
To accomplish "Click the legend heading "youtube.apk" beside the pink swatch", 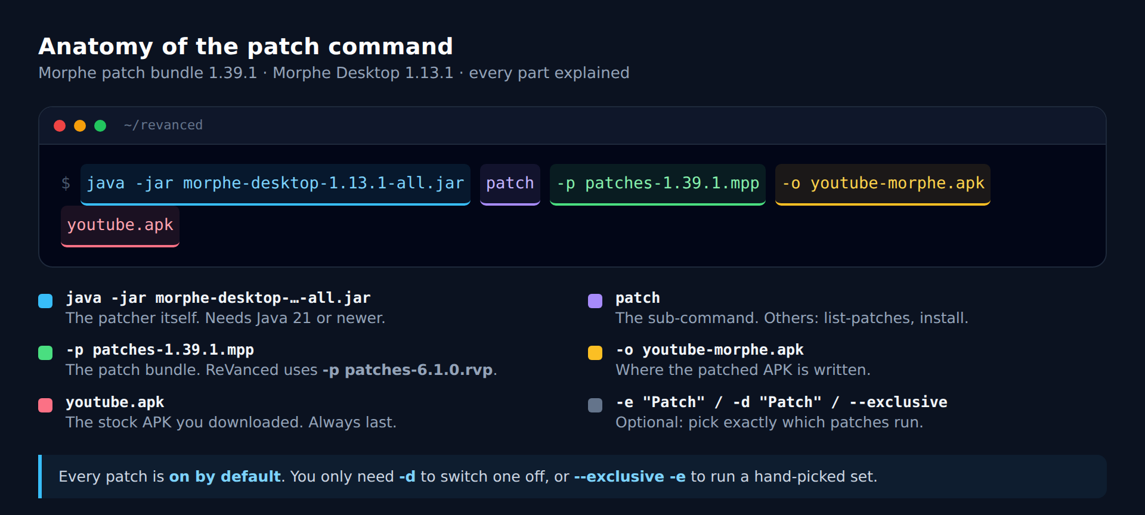I will coord(115,402).
